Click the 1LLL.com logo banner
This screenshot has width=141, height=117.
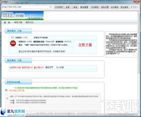coord(22,15)
